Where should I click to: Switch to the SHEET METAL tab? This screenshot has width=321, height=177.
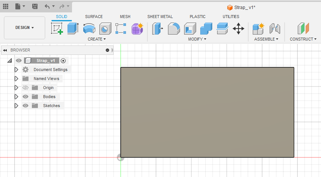(x=160, y=17)
